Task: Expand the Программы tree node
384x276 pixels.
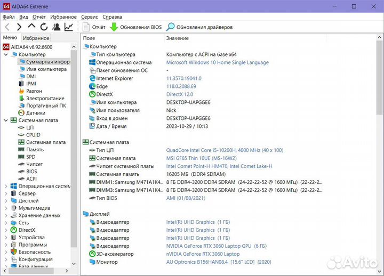Action: 6,245
